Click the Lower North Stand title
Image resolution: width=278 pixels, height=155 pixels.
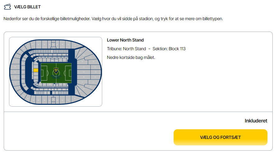pyautogui.click(x=125, y=40)
